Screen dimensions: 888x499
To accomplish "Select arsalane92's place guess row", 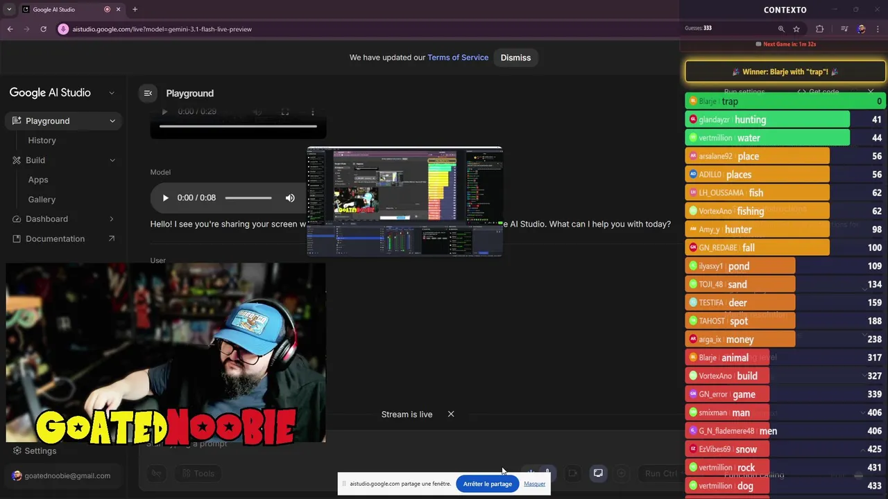I will 785,156.
